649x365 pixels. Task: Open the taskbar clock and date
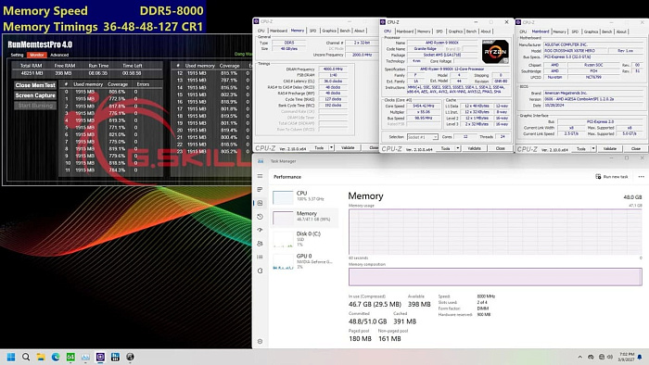click(626, 357)
